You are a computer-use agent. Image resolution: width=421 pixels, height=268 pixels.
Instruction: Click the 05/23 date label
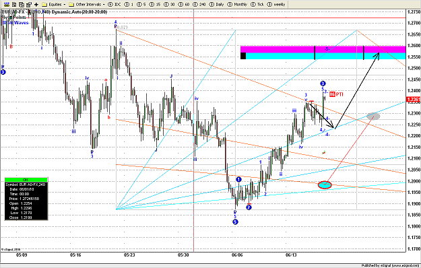pos(129,255)
